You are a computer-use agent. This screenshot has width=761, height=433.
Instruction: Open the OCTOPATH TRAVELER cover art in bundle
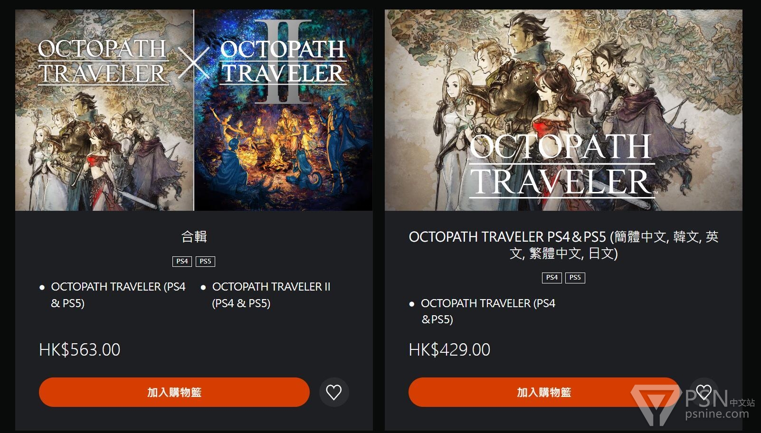[x=104, y=110]
